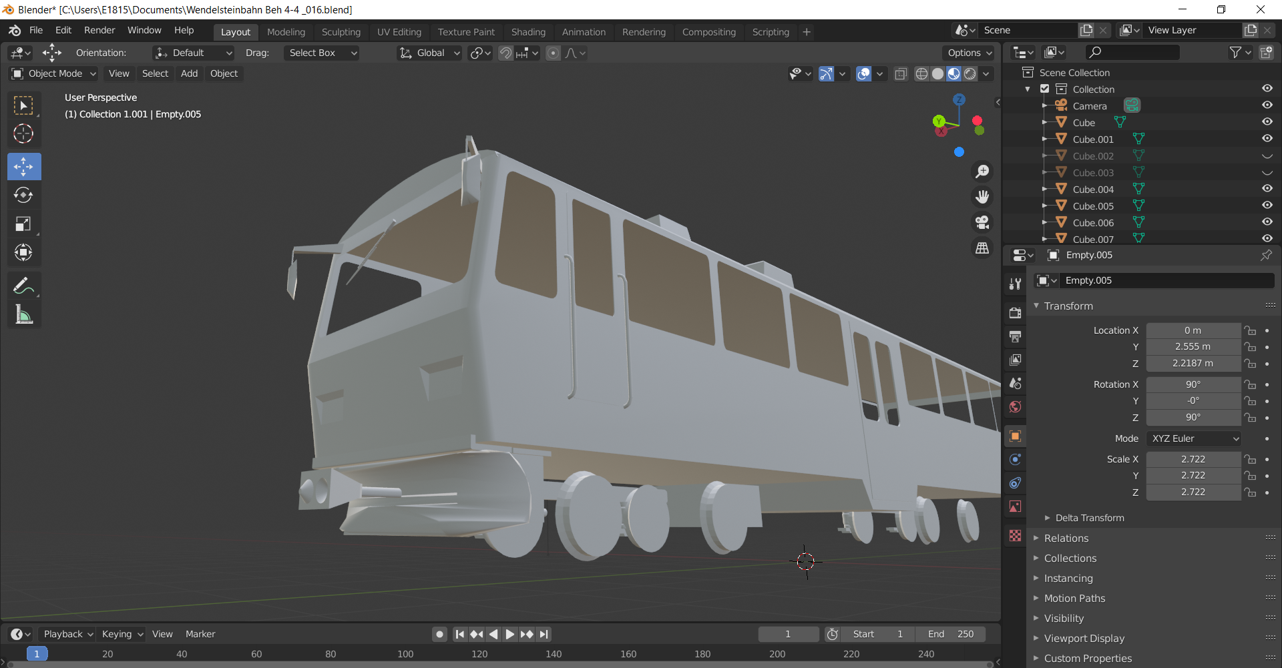Switch to orthographic/perspective grid view icon

tap(982, 248)
